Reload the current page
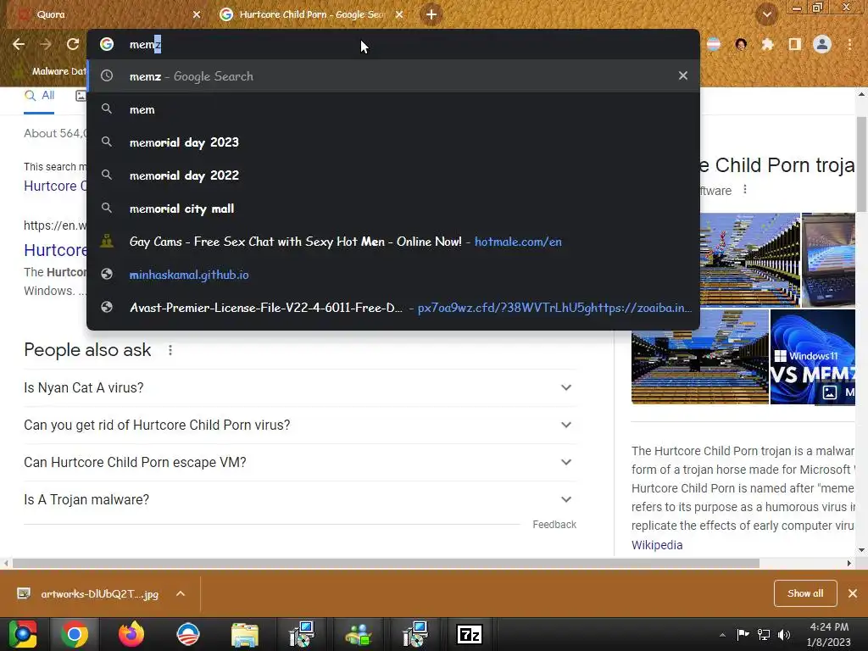The height and width of the screenshot is (651, 868). (x=73, y=44)
